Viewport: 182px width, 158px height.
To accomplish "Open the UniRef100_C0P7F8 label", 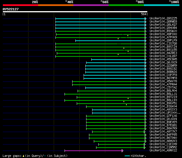I will [163, 75].
